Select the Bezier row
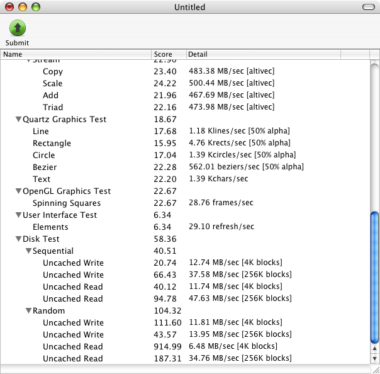Viewport: 380px width, 374px height. [185, 167]
